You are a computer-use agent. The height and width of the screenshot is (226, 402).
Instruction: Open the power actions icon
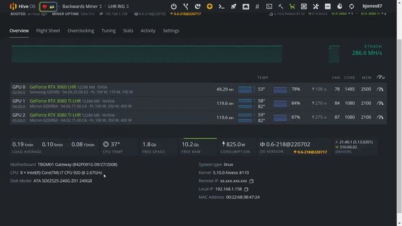[x=173, y=6]
